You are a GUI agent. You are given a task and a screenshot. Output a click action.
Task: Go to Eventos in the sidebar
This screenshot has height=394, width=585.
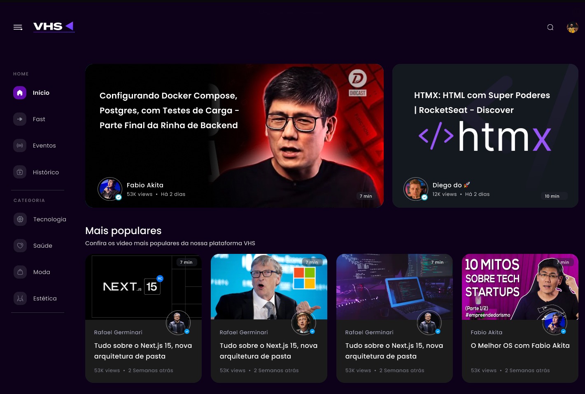44,145
